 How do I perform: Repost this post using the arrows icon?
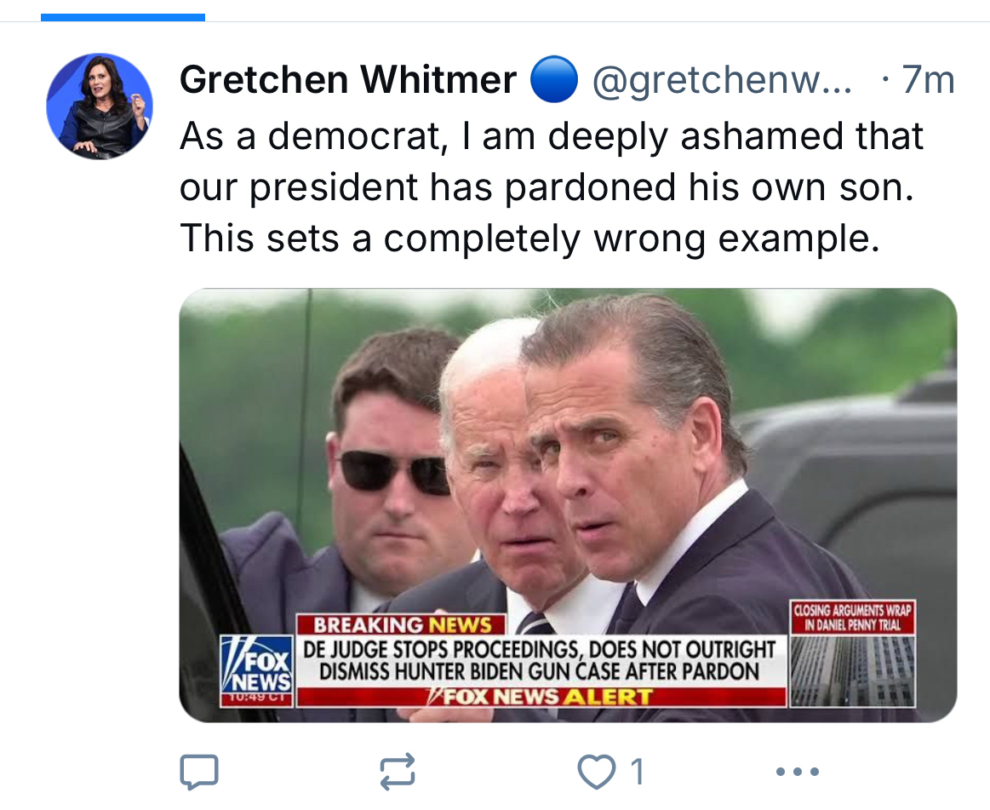[x=397, y=771]
